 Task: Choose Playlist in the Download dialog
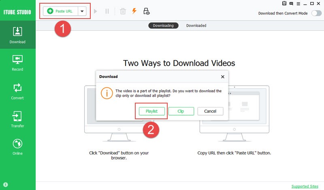point(151,111)
